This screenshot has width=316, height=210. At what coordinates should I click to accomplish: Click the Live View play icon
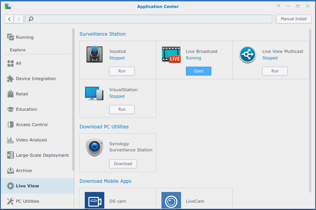coord(10,185)
